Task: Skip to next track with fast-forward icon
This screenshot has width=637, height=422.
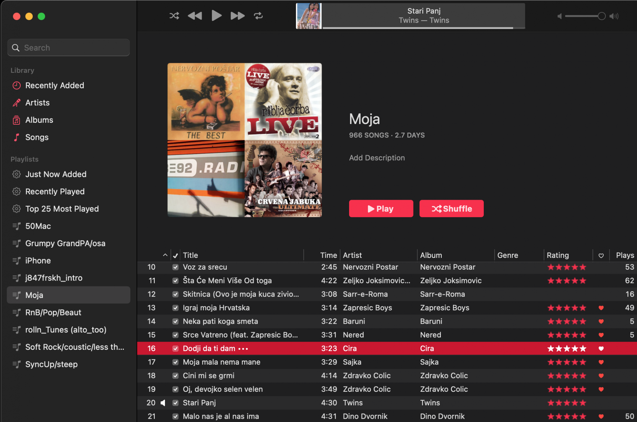Action: pos(237,16)
